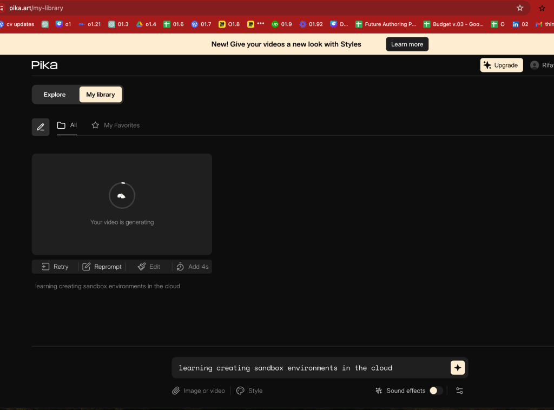Click the sparkle generate button
Viewport: 554px width, 410px height.
pos(458,368)
